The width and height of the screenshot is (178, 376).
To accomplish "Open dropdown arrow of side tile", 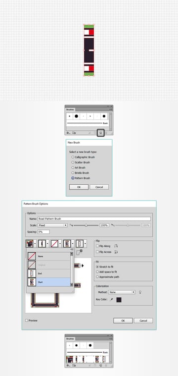I will pyautogui.click(x=47, y=244).
